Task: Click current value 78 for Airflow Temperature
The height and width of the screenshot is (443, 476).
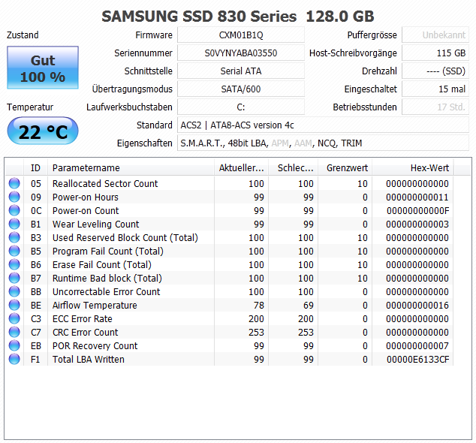Action: 259,305
